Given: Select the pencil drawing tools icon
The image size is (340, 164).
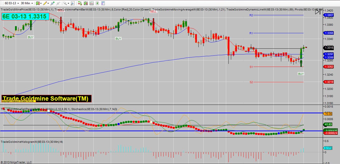Looking at the screenshot, I should point(45,3).
